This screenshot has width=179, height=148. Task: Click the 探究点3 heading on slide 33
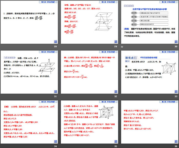click(x=131, y=58)
